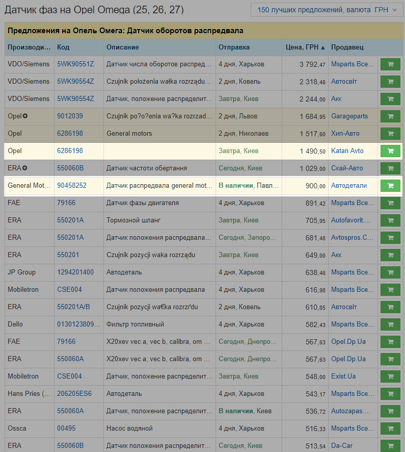Screen dimensions: 405x452
Task: Add Avtospros 550201A to cart
Action: [390, 238]
